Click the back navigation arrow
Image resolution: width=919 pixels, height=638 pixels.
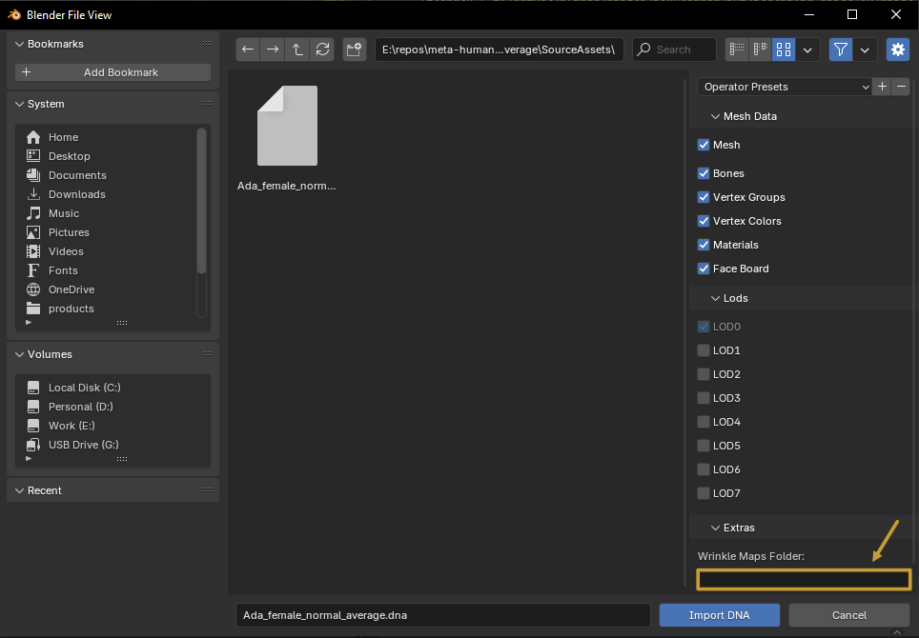coord(248,50)
